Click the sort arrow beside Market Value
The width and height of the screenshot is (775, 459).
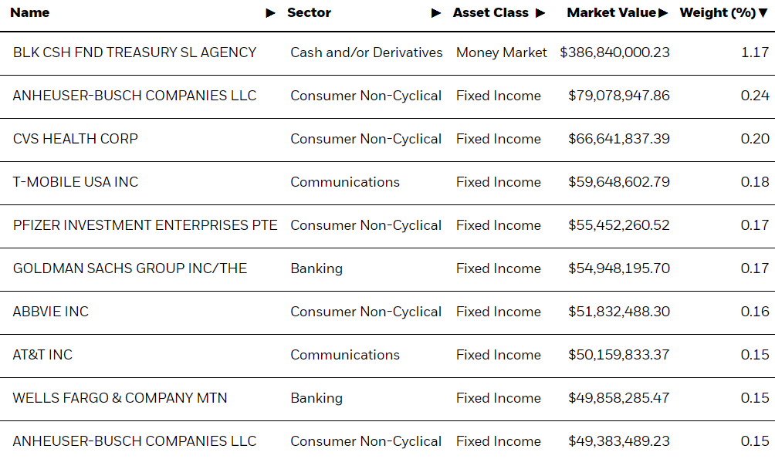663,13
